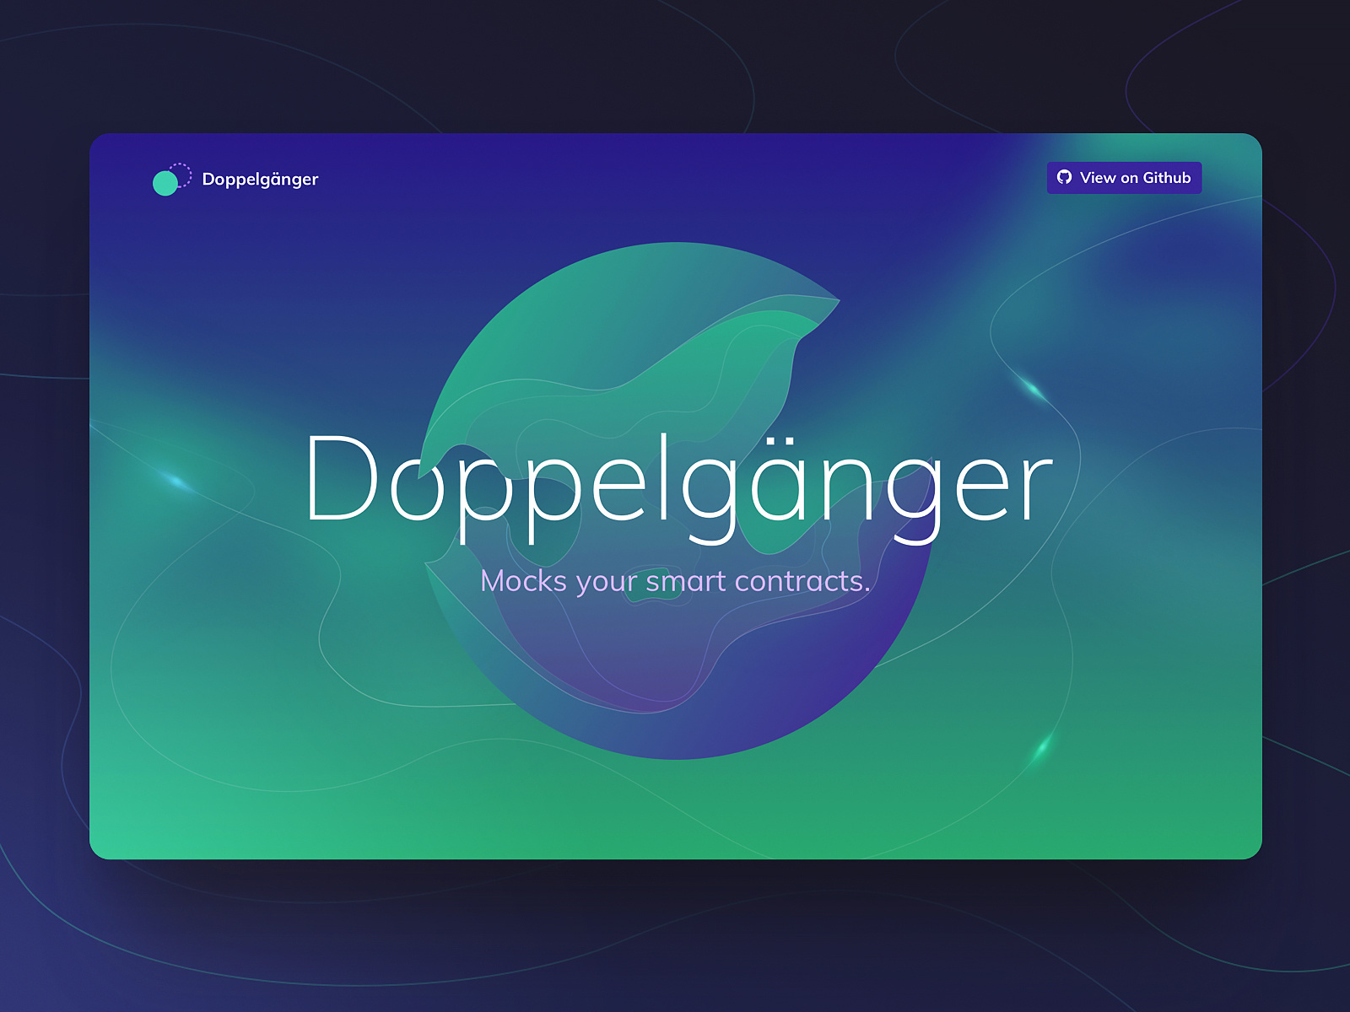Click the small GitHub cat inside purple button
Screen dimensions: 1350x1012
1065,177
